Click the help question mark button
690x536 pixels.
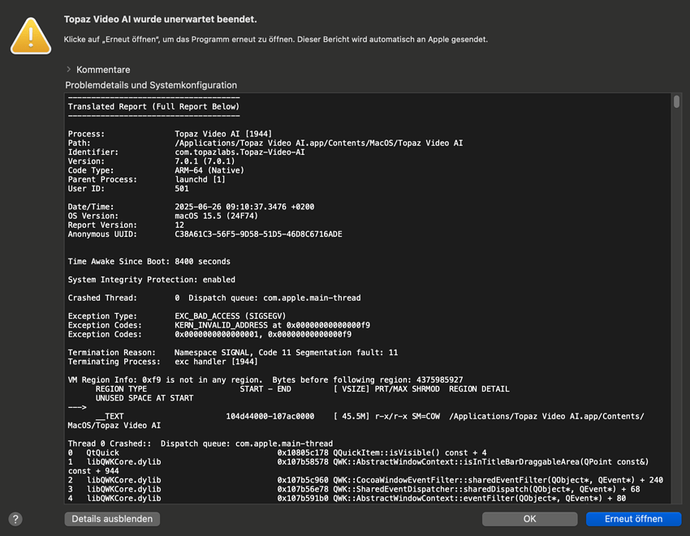click(15, 519)
